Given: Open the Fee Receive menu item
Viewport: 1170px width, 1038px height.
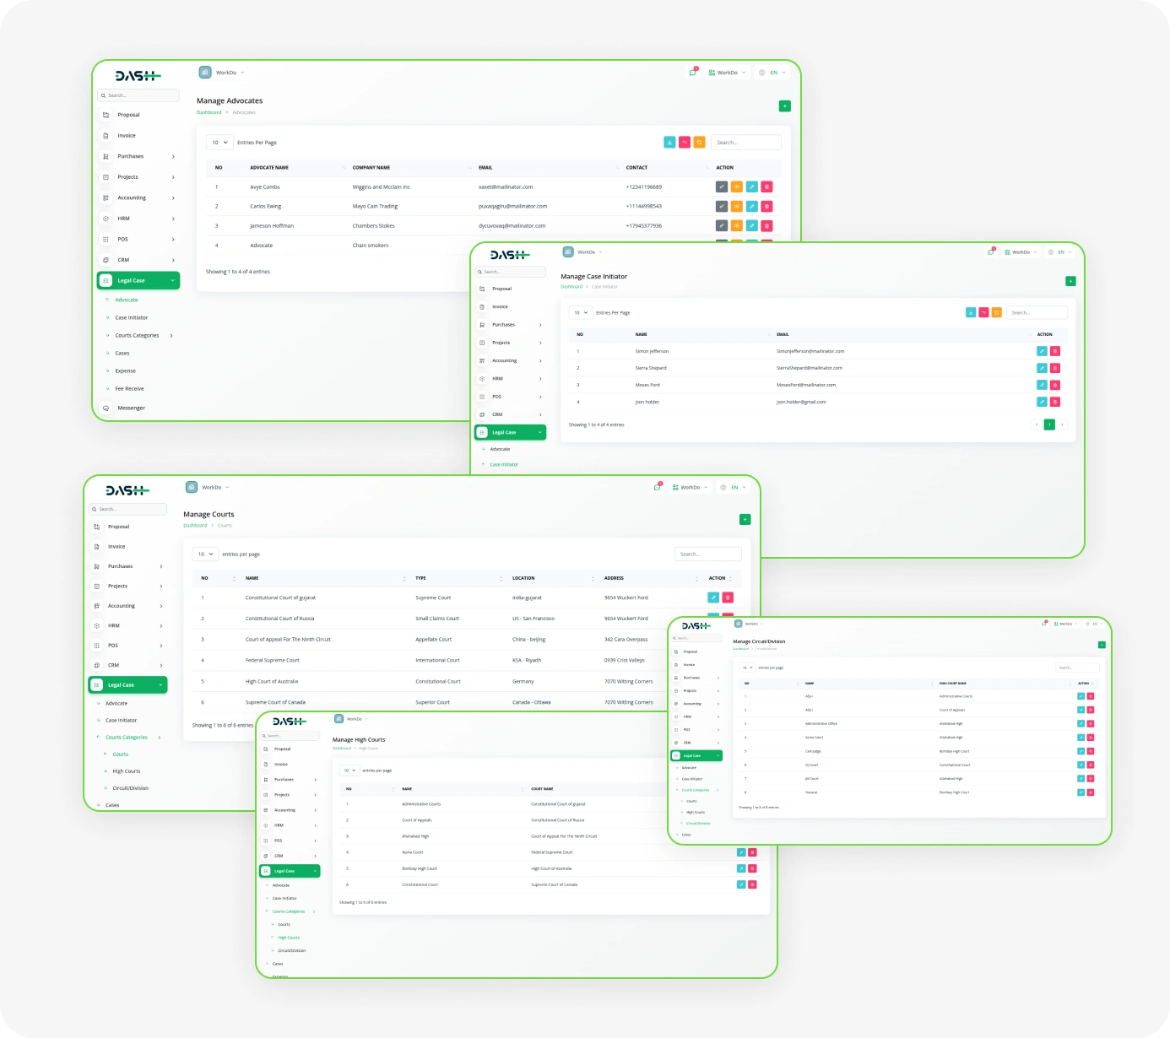Looking at the screenshot, I should [129, 389].
